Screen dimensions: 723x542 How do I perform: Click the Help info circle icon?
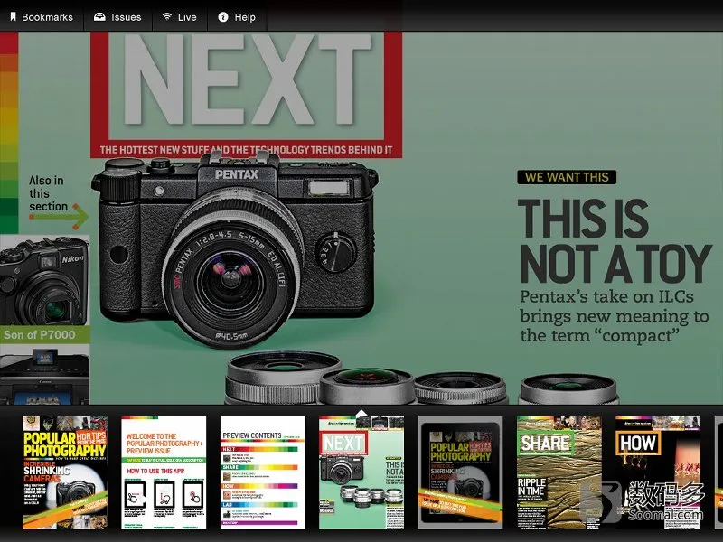pos(223,17)
